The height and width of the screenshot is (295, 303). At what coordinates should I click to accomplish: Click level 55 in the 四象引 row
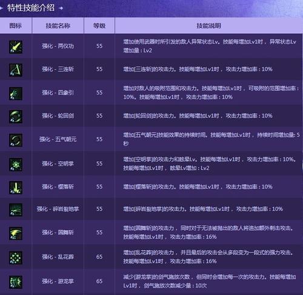99,93
